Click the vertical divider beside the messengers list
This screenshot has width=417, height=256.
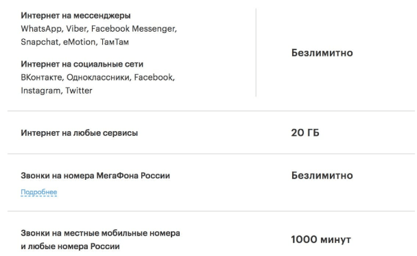(256, 52)
